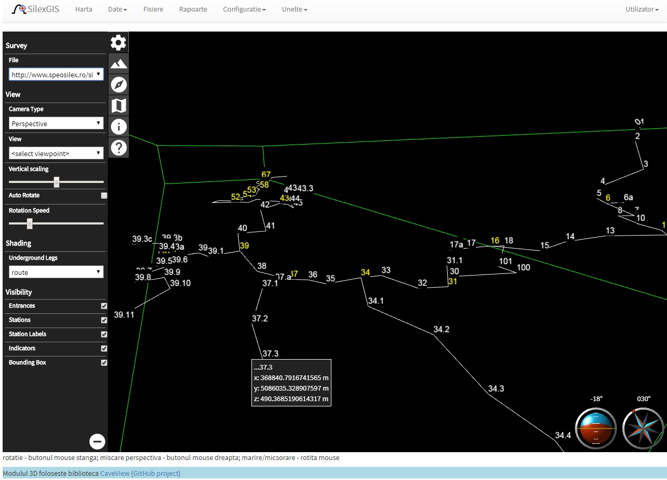Collapse the side panel with minus icon
The height and width of the screenshot is (480, 667).
(97, 442)
